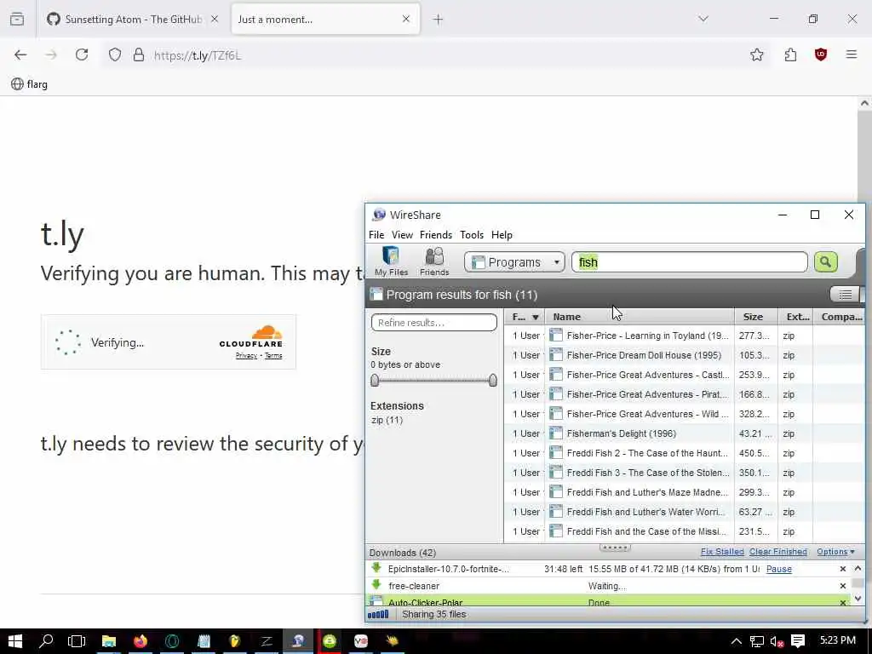This screenshot has height=654, width=872.
Task: Open the Help menu in WireShare
Action: pos(502,235)
